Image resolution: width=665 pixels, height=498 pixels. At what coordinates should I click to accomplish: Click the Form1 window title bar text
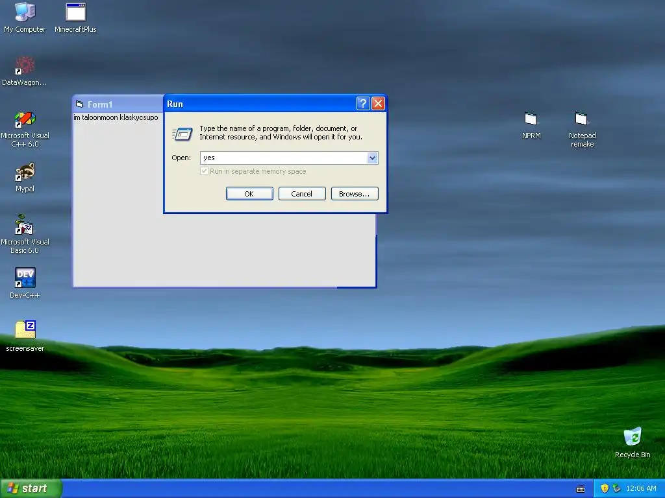pyautogui.click(x=100, y=104)
